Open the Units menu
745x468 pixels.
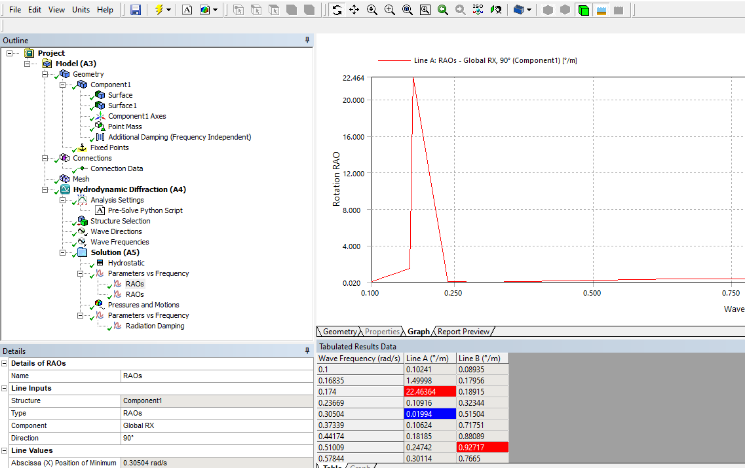pos(81,10)
